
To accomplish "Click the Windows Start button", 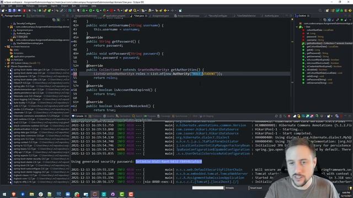I will [4, 194].
